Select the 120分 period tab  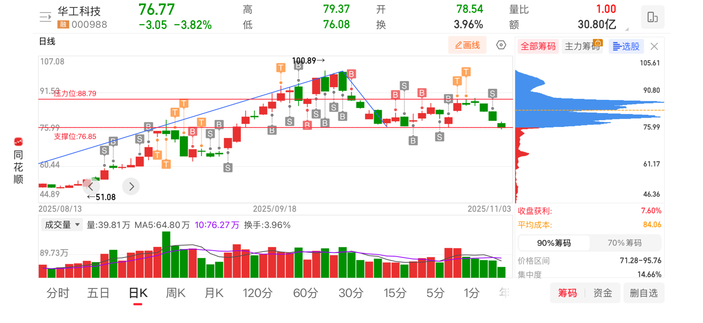pos(258,293)
